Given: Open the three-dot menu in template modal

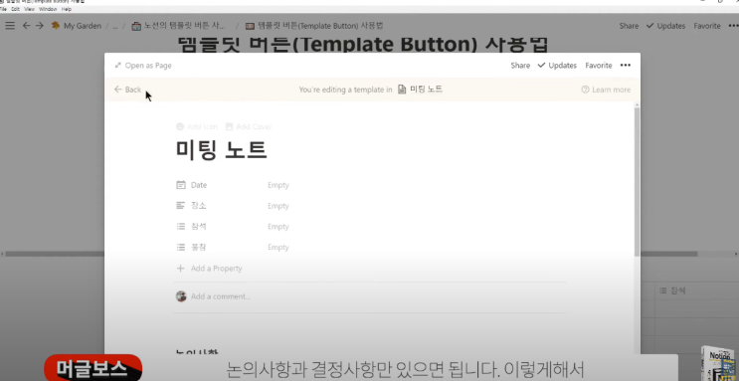Looking at the screenshot, I should 626,66.
